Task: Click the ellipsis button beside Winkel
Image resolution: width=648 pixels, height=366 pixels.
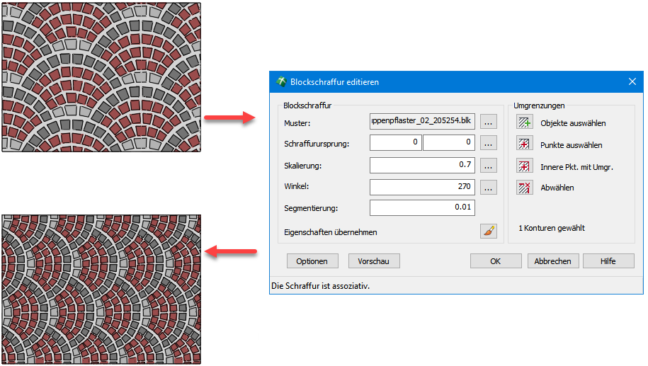Action: coord(489,188)
